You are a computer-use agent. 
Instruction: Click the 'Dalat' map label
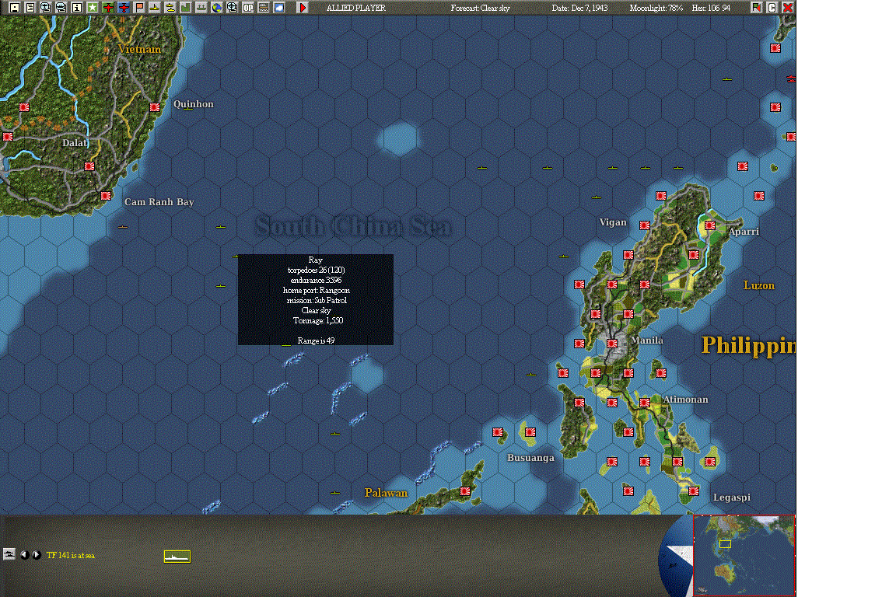75,143
